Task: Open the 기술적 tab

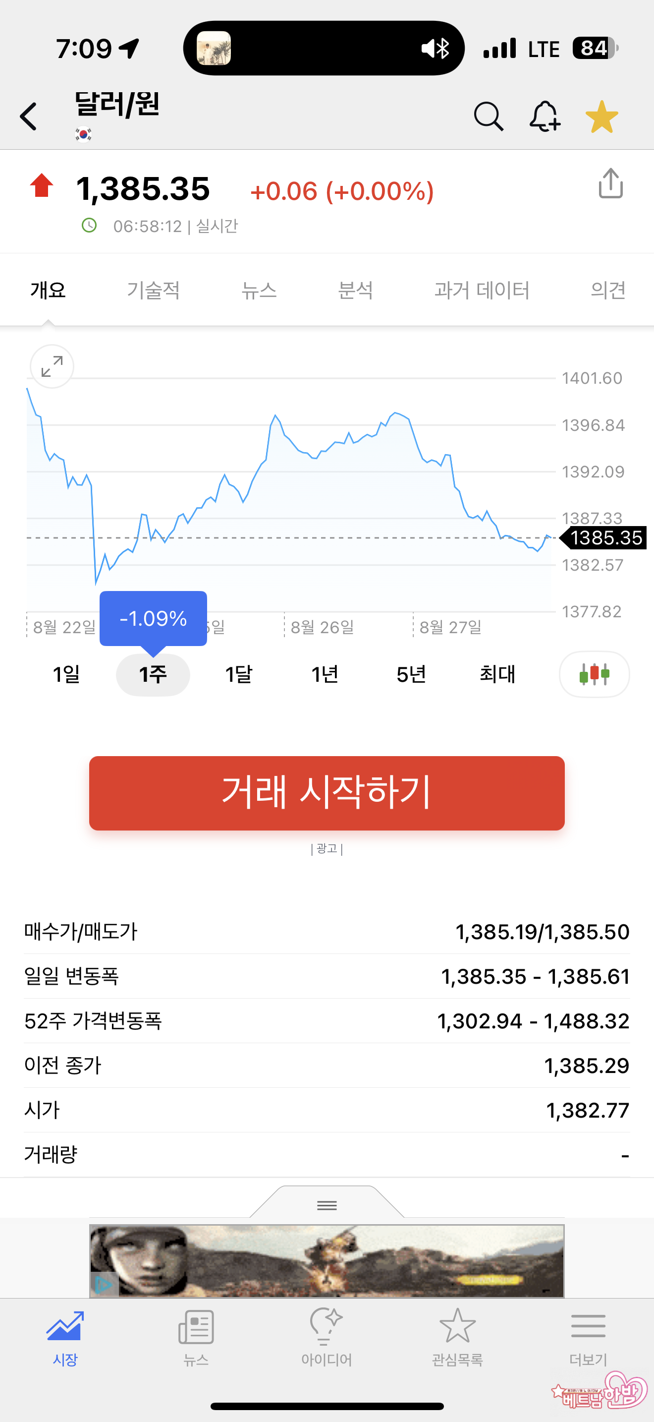Action: pyautogui.click(x=153, y=290)
